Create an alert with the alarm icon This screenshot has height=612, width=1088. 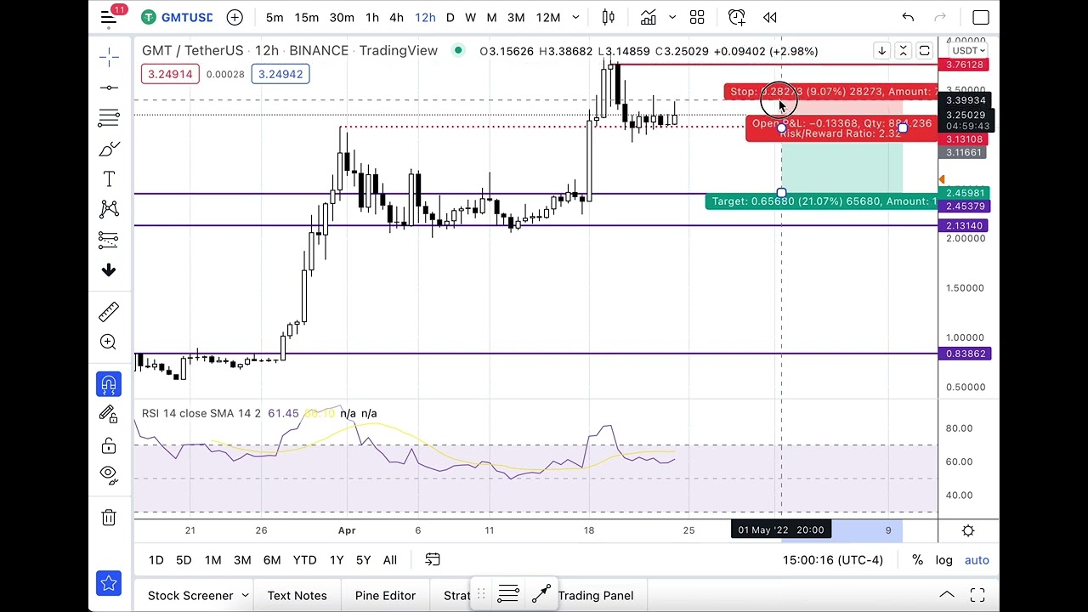coord(737,17)
